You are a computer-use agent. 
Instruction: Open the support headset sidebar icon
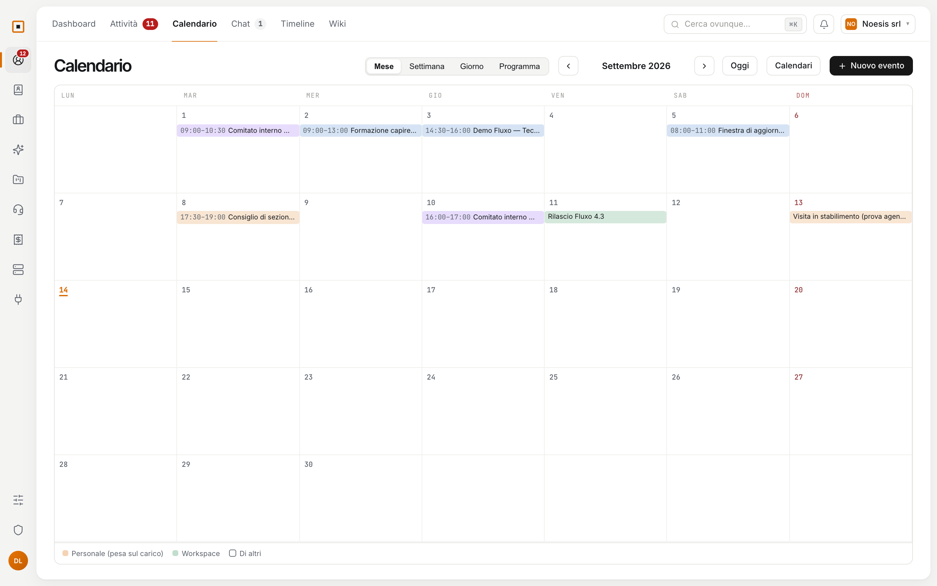(18, 210)
